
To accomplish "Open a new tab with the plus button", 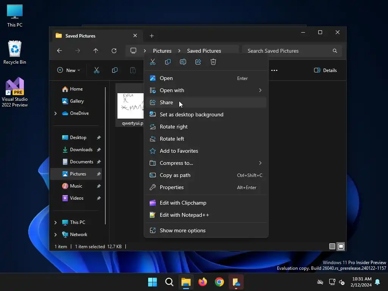I will point(152,36).
